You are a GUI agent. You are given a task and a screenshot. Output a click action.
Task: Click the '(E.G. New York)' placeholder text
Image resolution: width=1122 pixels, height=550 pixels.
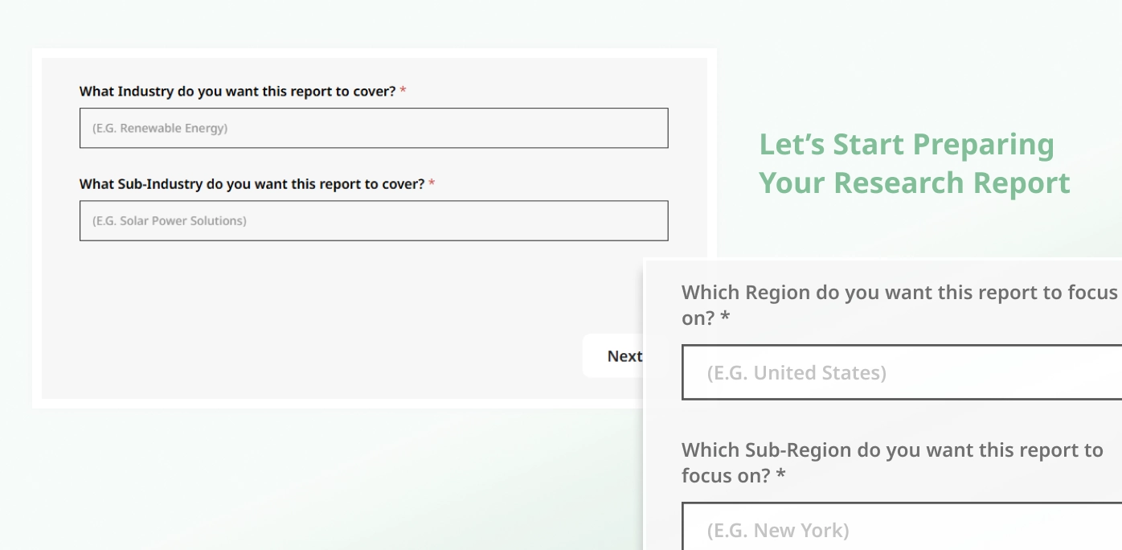coord(777,530)
